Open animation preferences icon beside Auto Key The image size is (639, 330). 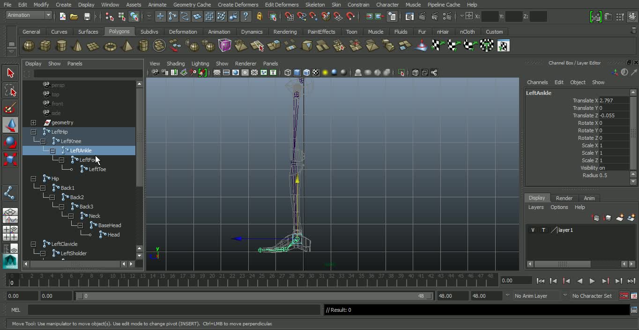[x=634, y=296]
